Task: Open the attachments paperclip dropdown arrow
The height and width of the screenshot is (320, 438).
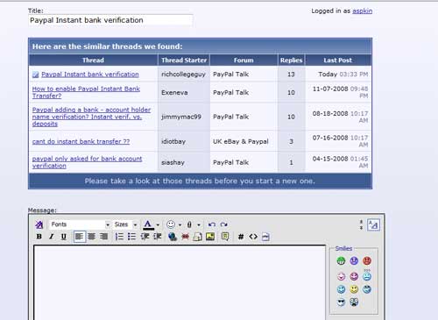Action: coord(199,224)
